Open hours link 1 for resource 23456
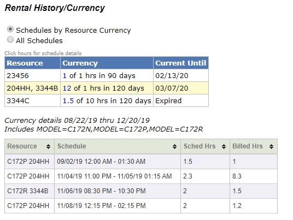The width and height of the screenshot is (293, 220). [65, 76]
